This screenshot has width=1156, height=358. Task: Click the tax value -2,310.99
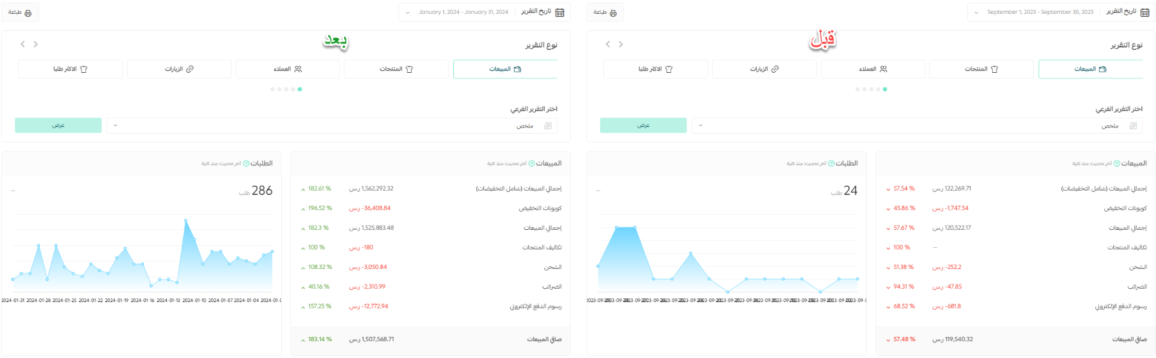pyautogui.click(x=367, y=287)
